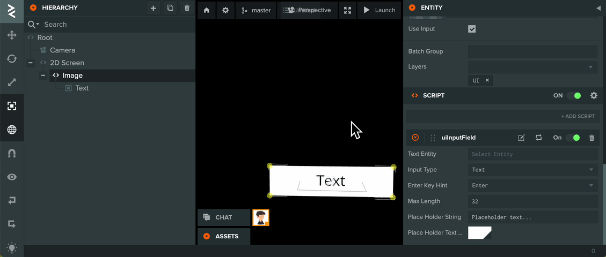Expand the ASSETS panel tab
The height and width of the screenshot is (257, 606).
pyautogui.click(x=224, y=236)
